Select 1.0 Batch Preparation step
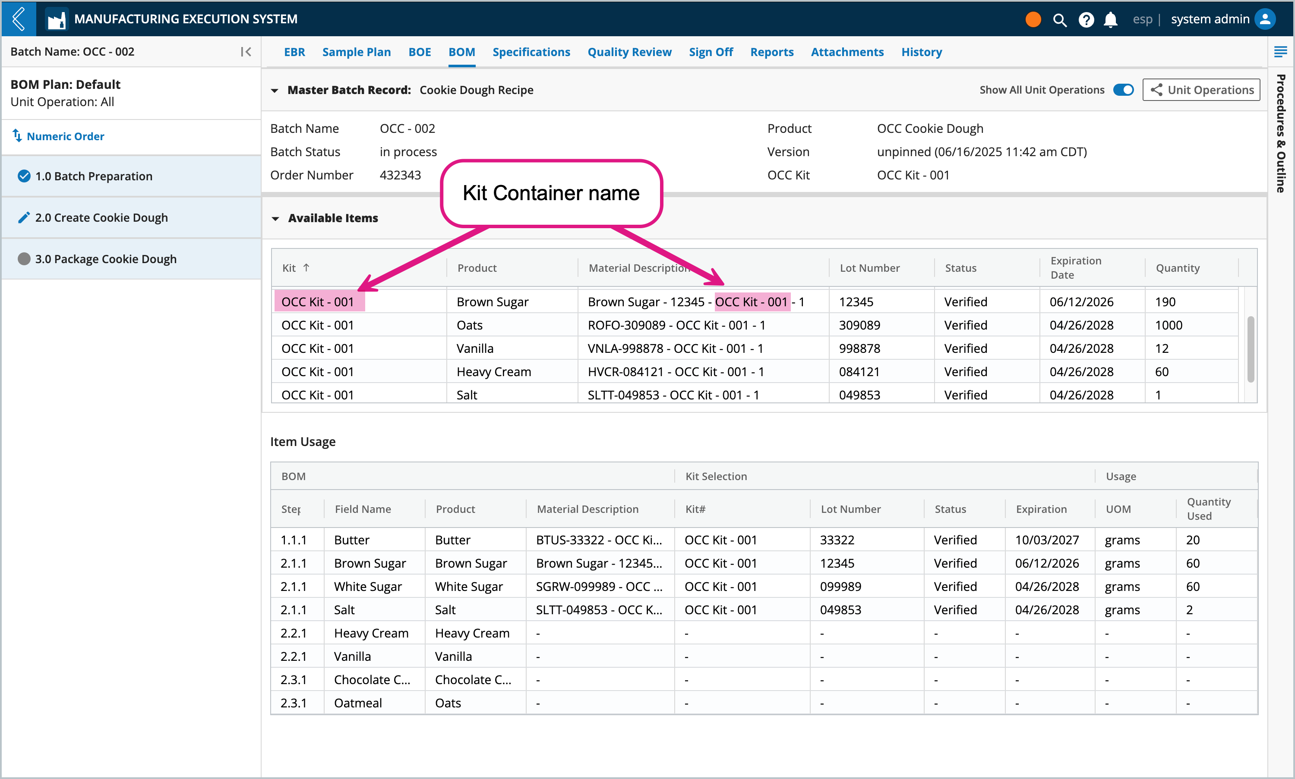 click(131, 176)
